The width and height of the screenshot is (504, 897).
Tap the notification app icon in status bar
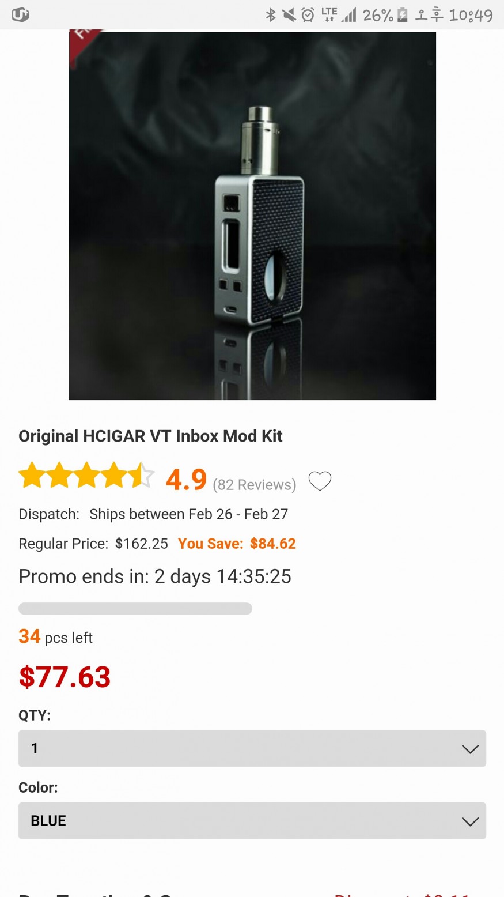coord(20,15)
